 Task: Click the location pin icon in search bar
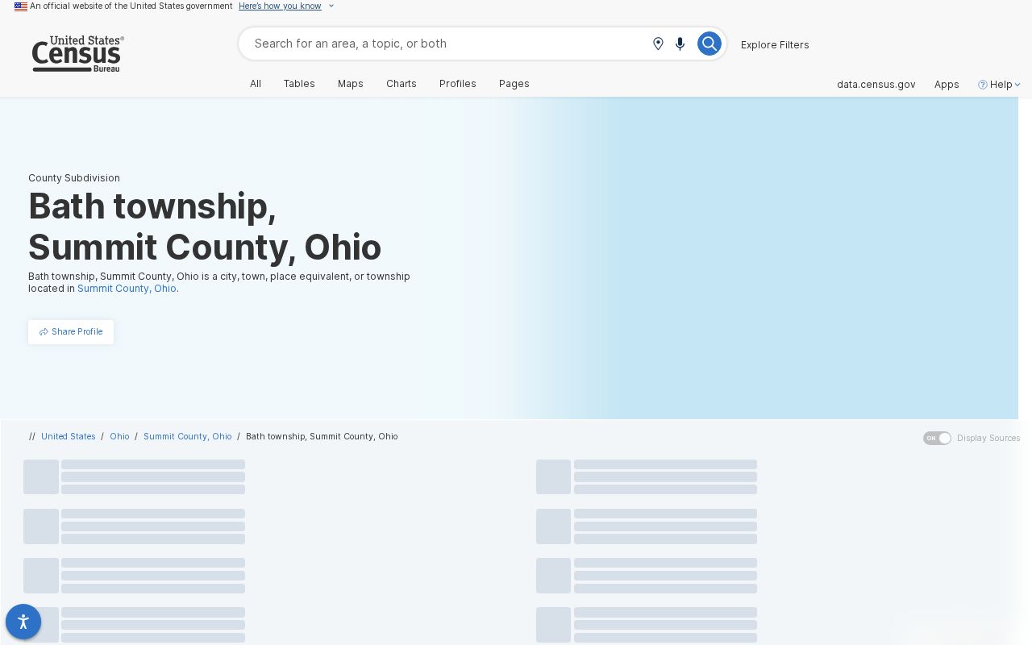(x=658, y=44)
